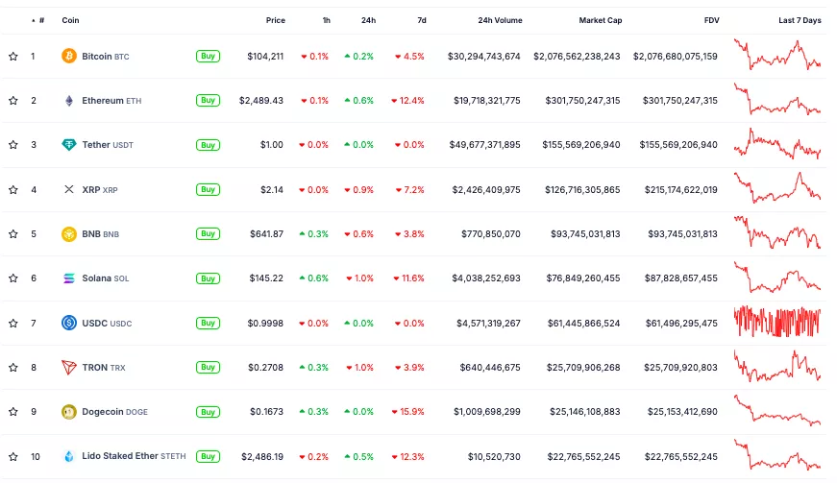Click the BNB coin logo
The image size is (837, 483).
click(68, 234)
